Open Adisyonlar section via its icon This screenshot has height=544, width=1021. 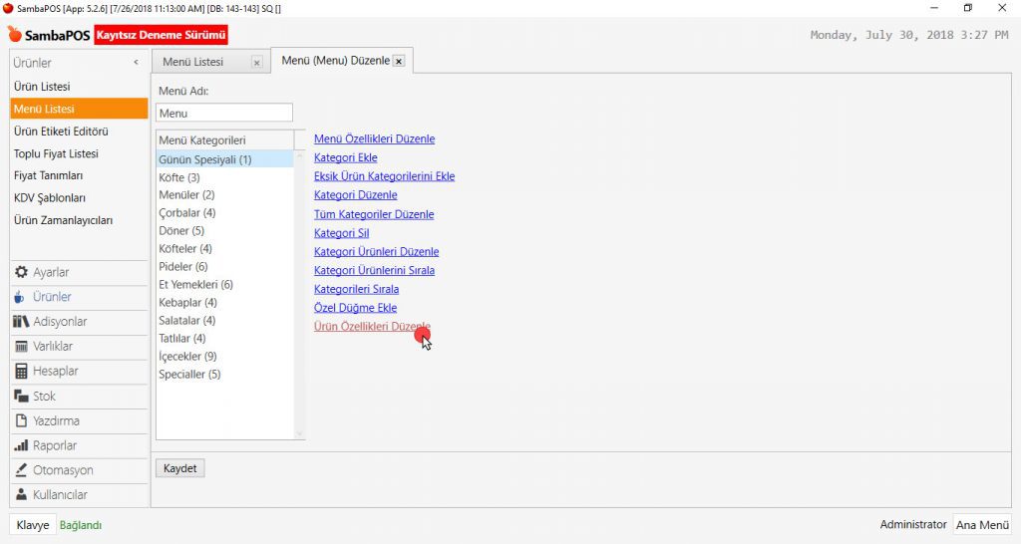[x=21, y=322]
